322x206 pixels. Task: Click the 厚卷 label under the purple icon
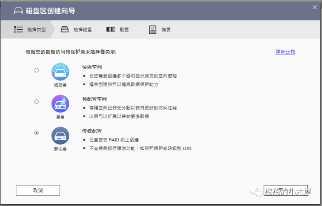tap(60, 117)
